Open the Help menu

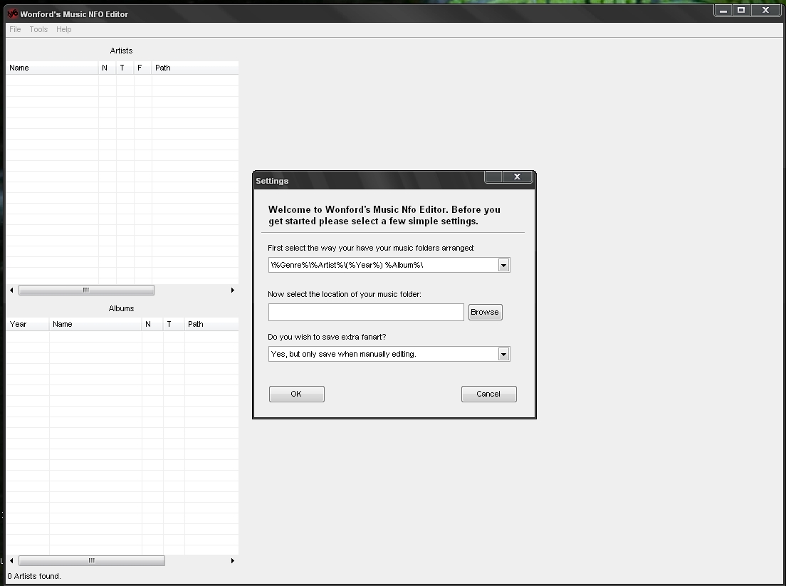63,30
